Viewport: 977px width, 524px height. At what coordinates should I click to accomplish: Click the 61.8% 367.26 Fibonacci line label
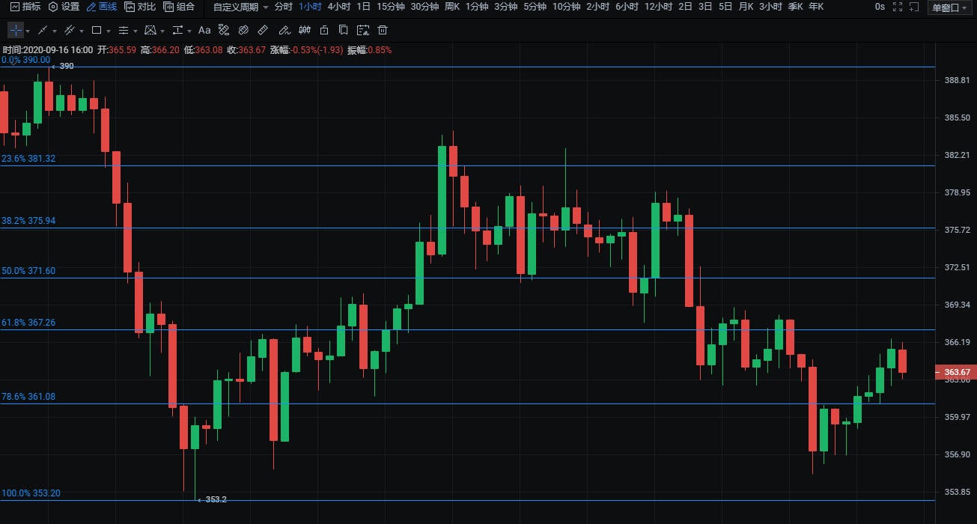pos(28,323)
